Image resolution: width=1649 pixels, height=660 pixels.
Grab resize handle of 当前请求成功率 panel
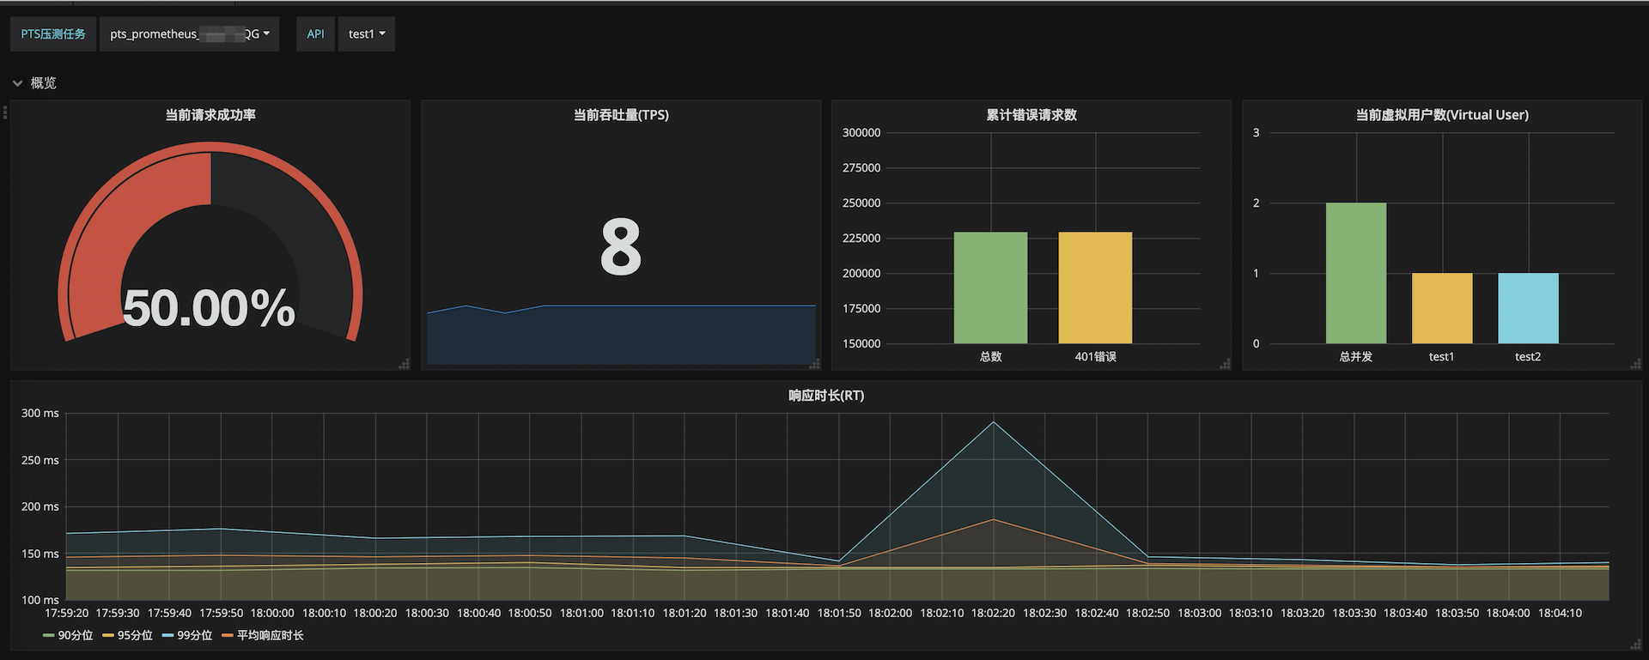tap(404, 364)
